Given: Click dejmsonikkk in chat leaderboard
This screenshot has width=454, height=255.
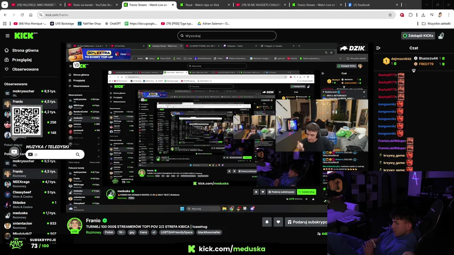Looking at the screenshot, I should coord(401,59).
